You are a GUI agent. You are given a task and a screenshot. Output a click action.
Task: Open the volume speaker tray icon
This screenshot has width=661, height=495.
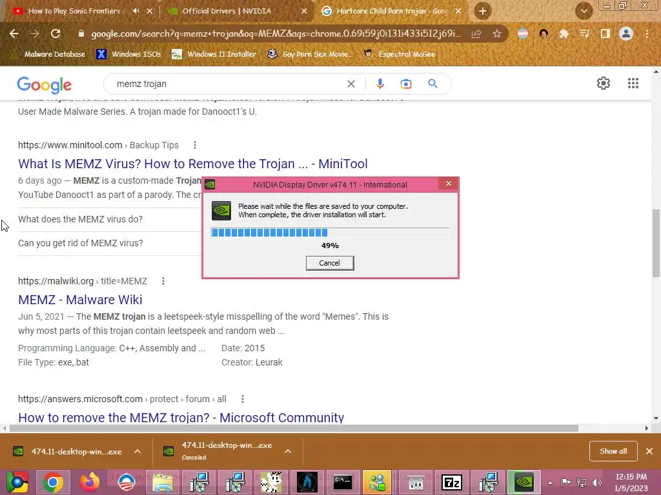[597, 483]
